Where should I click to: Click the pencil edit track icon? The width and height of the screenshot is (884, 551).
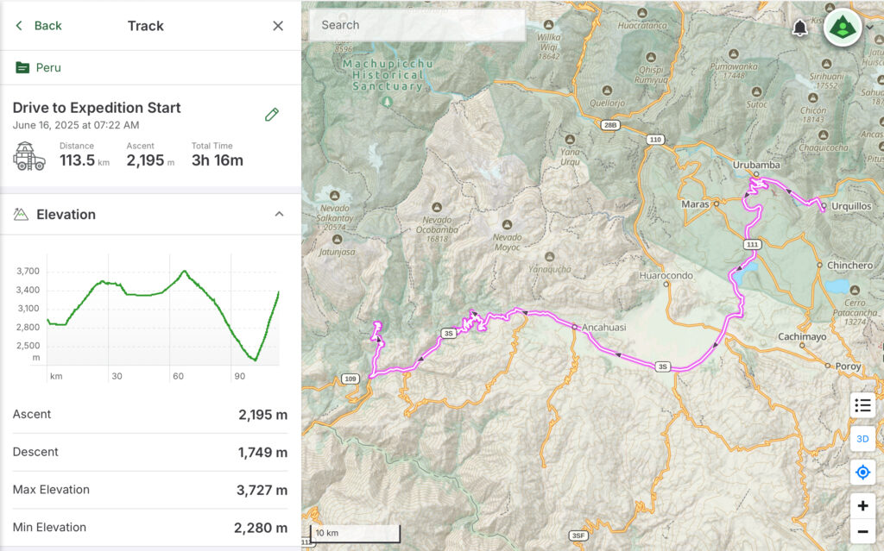pyautogui.click(x=272, y=114)
